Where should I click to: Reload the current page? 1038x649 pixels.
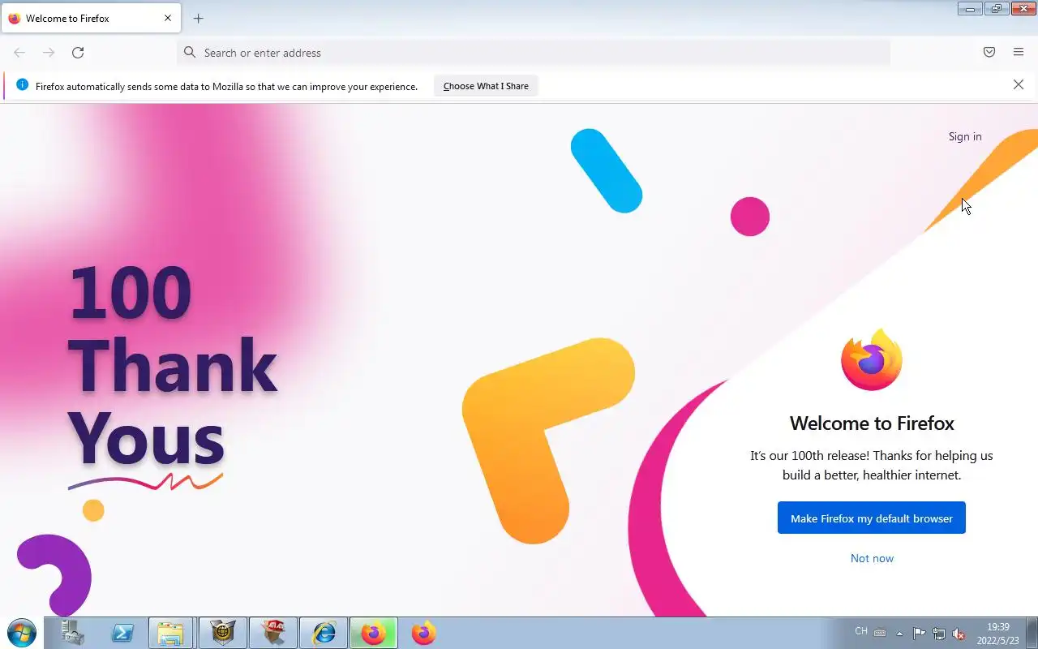click(x=78, y=53)
